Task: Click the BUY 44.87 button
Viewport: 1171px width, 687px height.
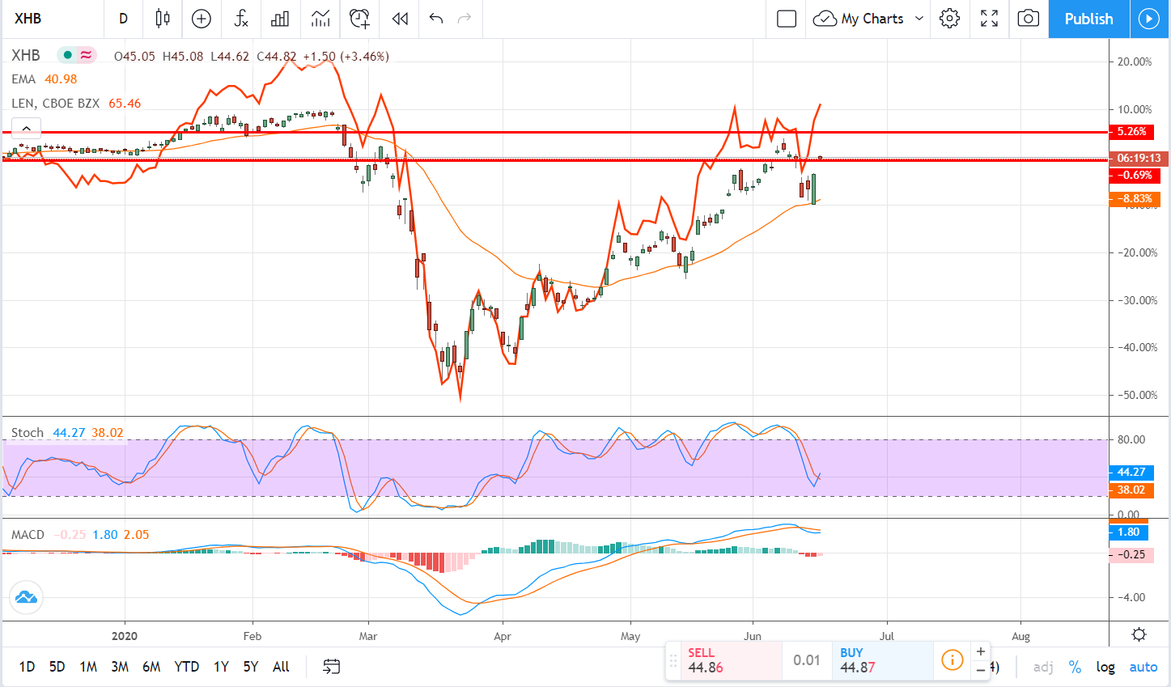Action: pyautogui.click(x=882, y=660)
